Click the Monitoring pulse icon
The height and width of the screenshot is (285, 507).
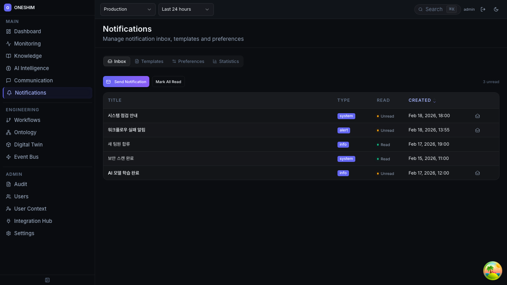8,44
